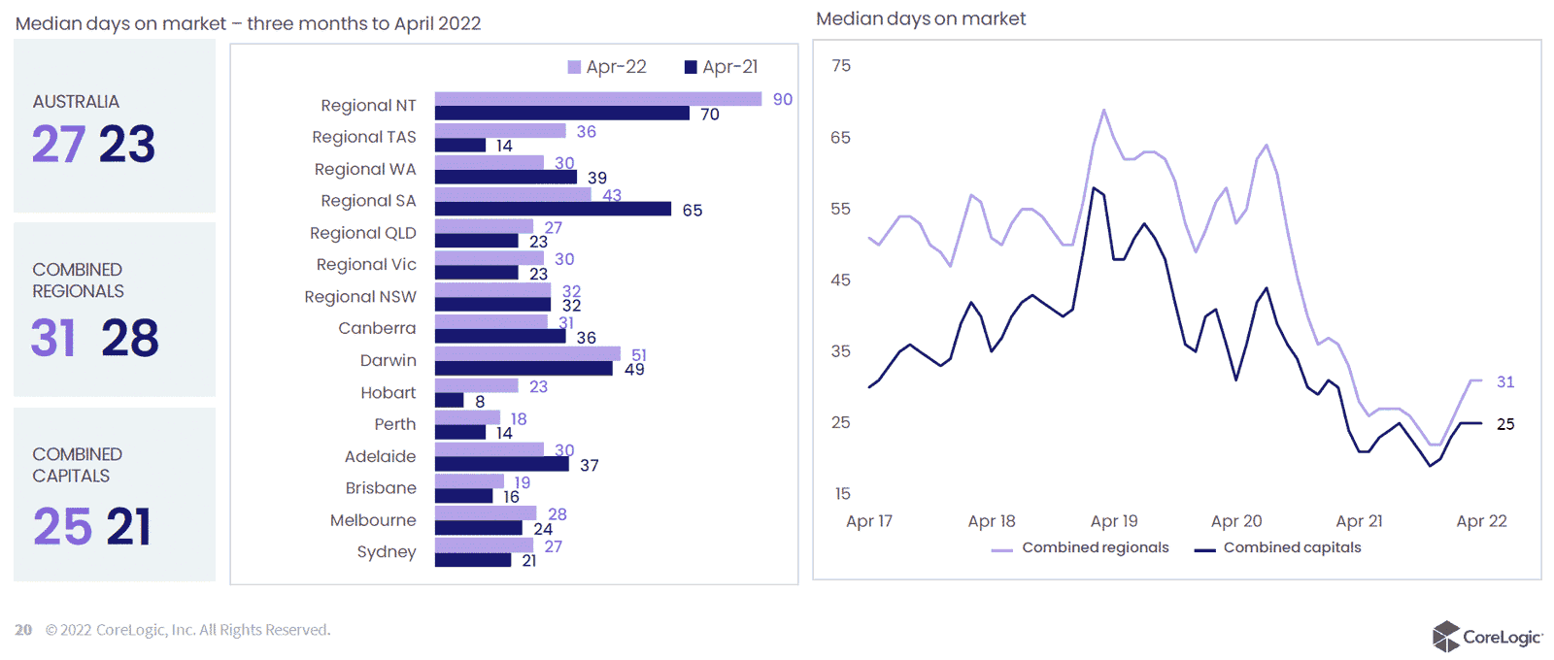This screenshot has width=1554, height=660.
Task: Select the 25 end-of-line data label
Action: click(1505, 424)
